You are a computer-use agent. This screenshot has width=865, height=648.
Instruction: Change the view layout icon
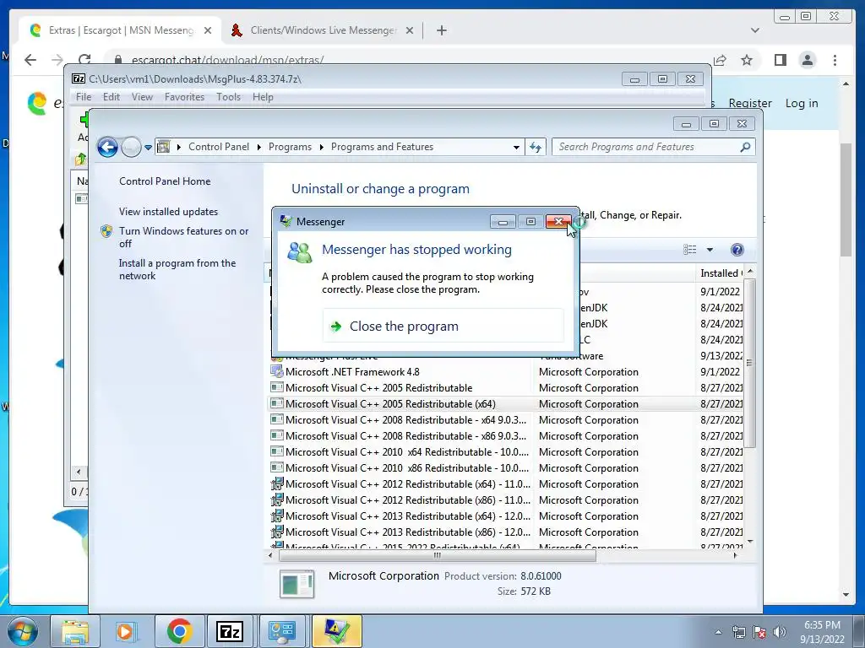[689, 250]
